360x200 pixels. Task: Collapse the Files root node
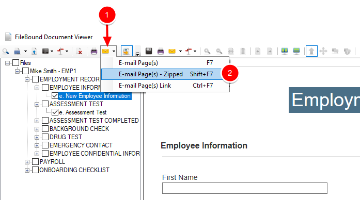click(x=7, y=63)
